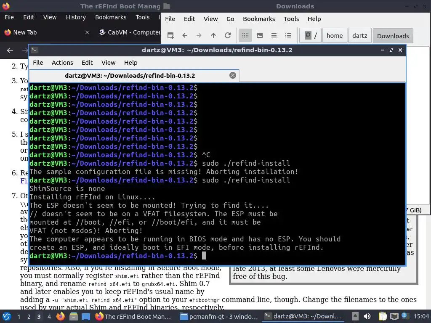Click the 'dartz' path button
Screen dimensions: 431x323
click(x=359, y=35)
